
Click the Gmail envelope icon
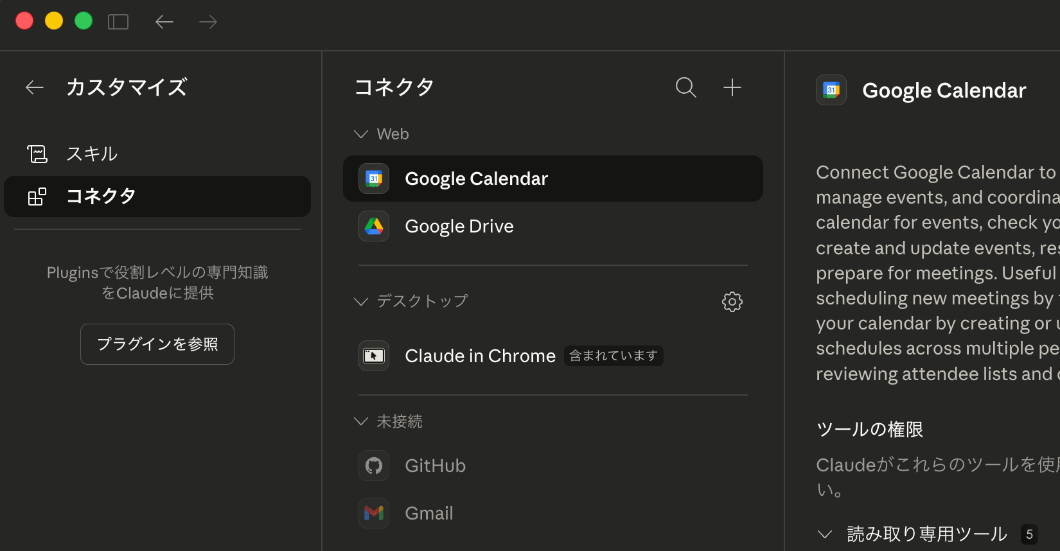click(374, 513)
